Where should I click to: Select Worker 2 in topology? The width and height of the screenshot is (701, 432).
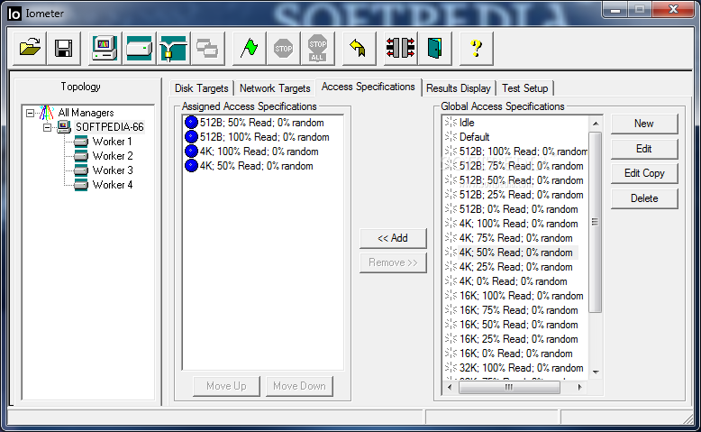[x=113, y=156]
